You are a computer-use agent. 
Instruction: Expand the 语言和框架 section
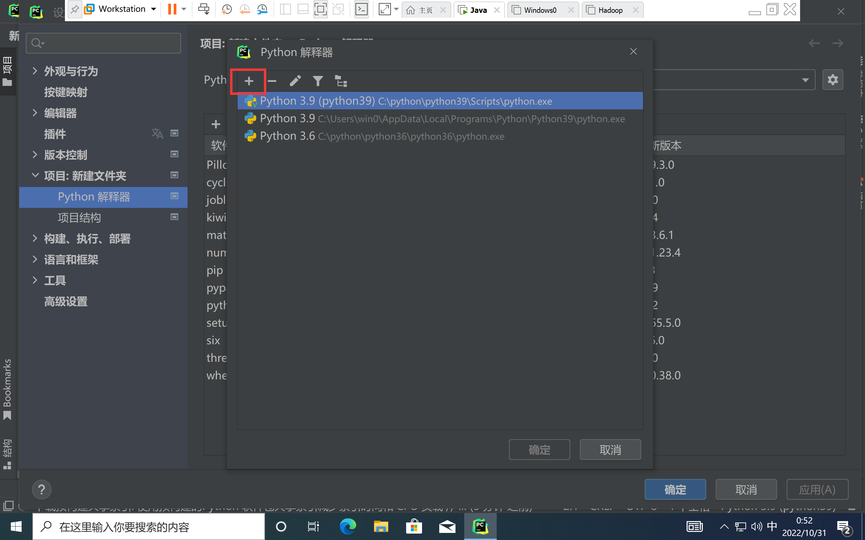tap(35, 259)
